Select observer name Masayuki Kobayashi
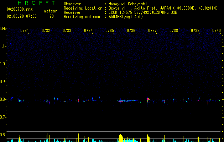 [x=128, y=4]
